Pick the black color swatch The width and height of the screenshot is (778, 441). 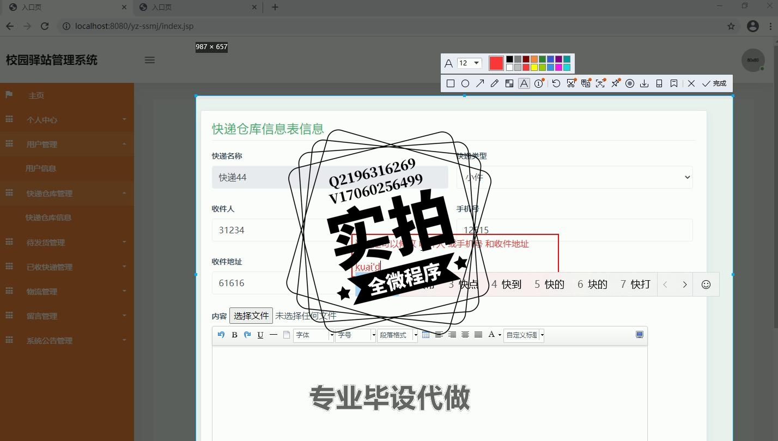[x=509, y=59]
